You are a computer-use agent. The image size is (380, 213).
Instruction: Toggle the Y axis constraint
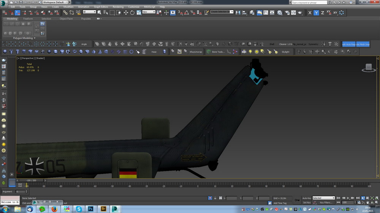(316, 13)
